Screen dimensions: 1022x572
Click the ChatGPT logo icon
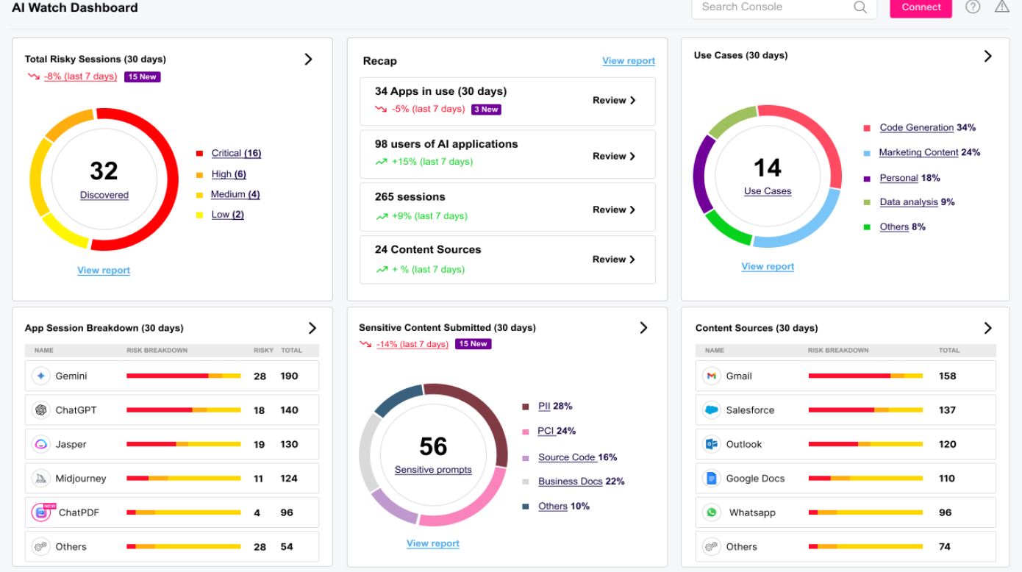tap(40, 410)
